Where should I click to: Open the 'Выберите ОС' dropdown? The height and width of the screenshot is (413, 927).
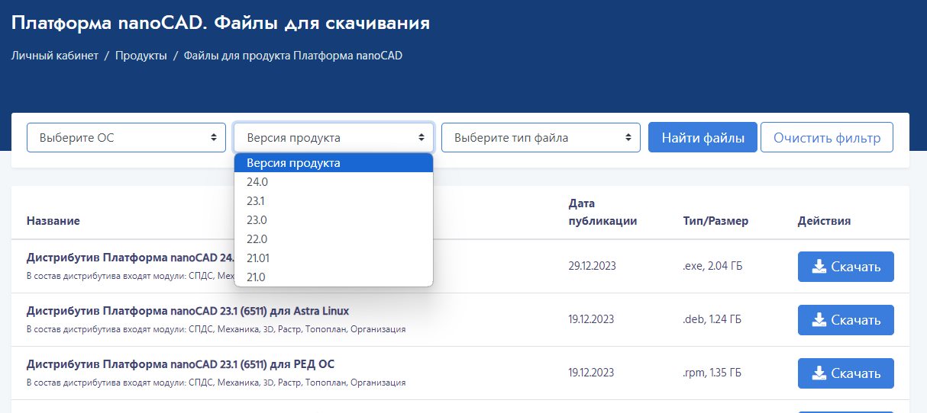[x=126, y=138]
